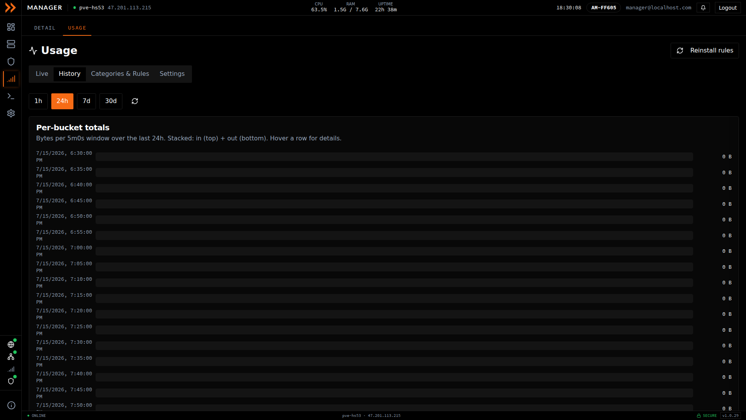The image size is (746, 420).
Task: Open the info icon at sidebar bottom
Action: pos(11,405)
